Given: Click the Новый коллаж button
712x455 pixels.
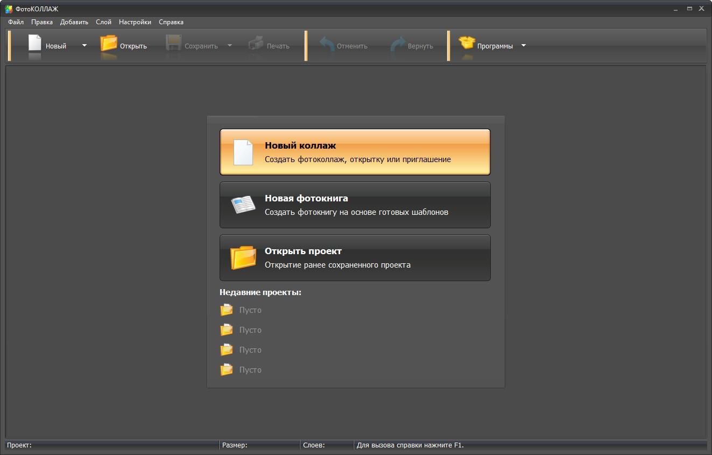Looking at the screenshot, I should pyautogui.click(x=355, y=152).
